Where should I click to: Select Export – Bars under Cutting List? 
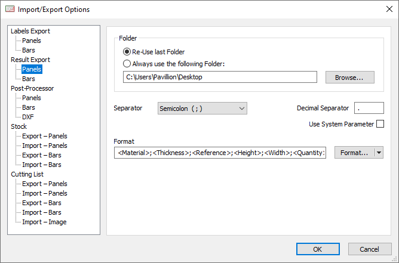click(x=41, y=203)
